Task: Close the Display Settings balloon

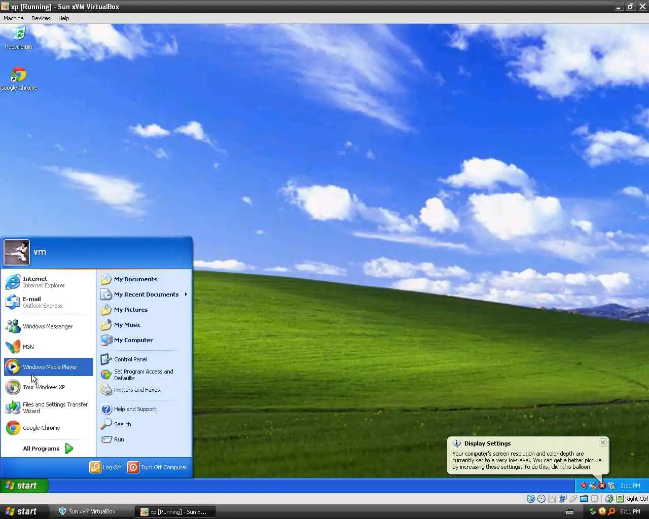Action: point(603,442)
